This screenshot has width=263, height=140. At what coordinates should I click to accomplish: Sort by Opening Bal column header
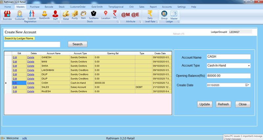(x=114, y=53)
